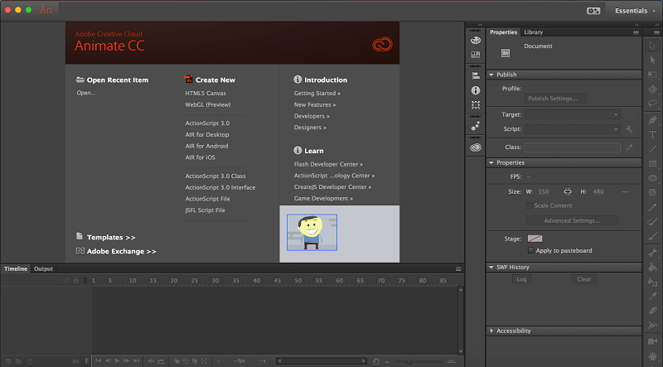This screenshot has height=367, width=663.
Task: Click the cartoon character tutorial thumbnail
Action: tap(312, 233)
